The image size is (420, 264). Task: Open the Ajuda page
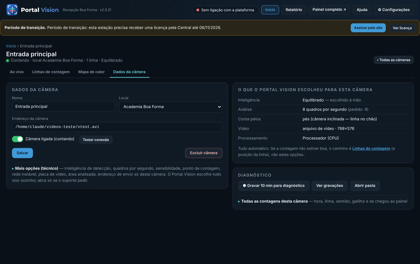(x=362, y=10)
